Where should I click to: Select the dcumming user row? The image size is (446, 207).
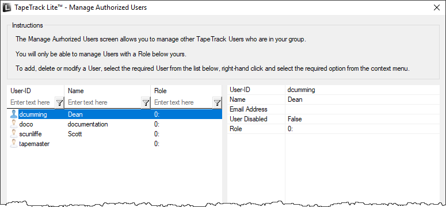pyautogui.click(x=115, y=114)
